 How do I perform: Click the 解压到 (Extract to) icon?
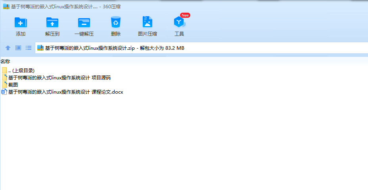tap(52, 23)
